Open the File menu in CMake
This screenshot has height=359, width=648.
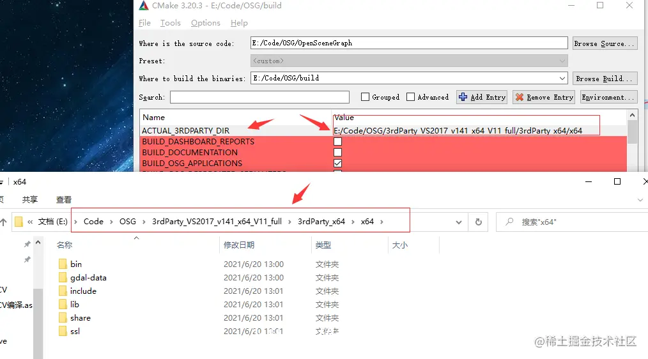pyautogui.click(x=144, y=23)
